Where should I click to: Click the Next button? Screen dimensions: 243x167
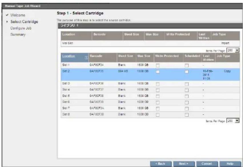pos(184,164)
